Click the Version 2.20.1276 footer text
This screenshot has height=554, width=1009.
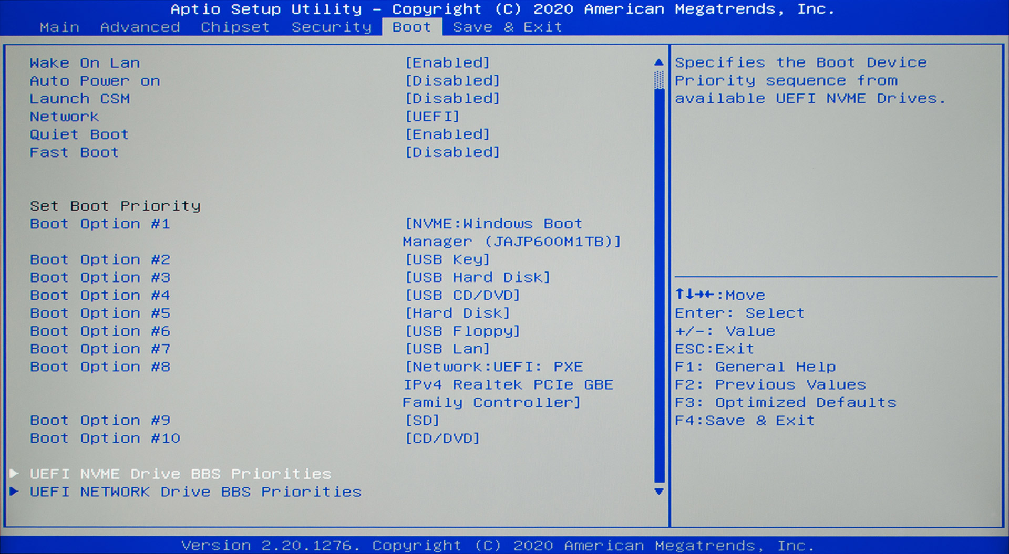tap(497, 546)
